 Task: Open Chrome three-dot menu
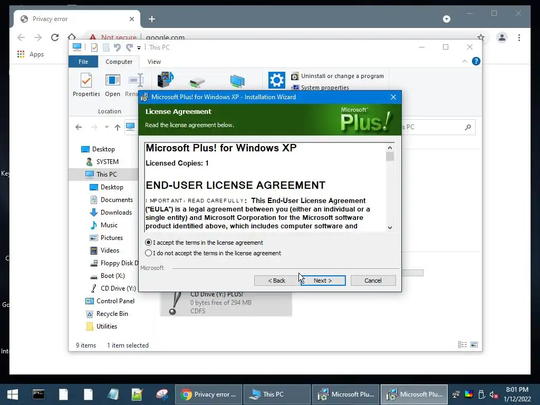point(519,37)
